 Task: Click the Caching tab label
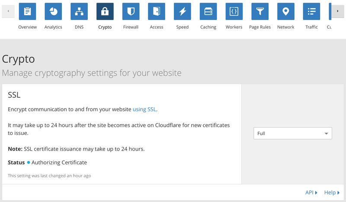pos(208,27)
